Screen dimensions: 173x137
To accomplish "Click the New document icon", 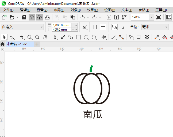I will click(x=4, y=17).
